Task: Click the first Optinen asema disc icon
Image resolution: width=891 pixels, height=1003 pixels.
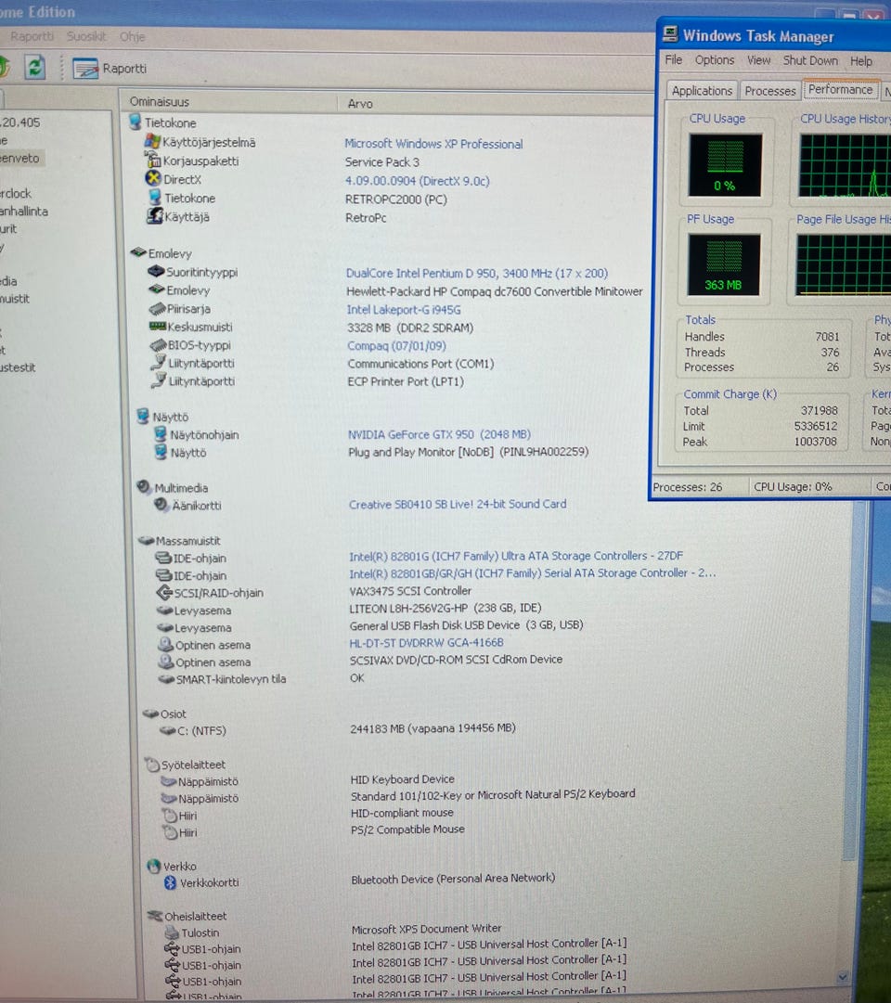Action: point(166,644)
